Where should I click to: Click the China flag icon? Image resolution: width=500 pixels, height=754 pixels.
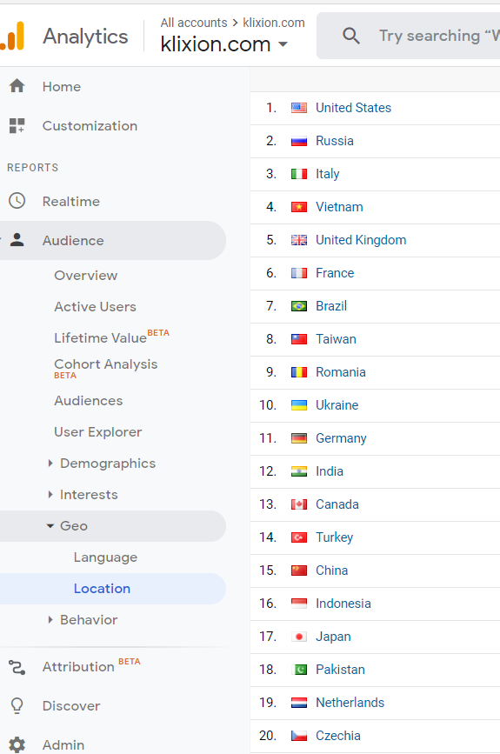pos(299,571)
